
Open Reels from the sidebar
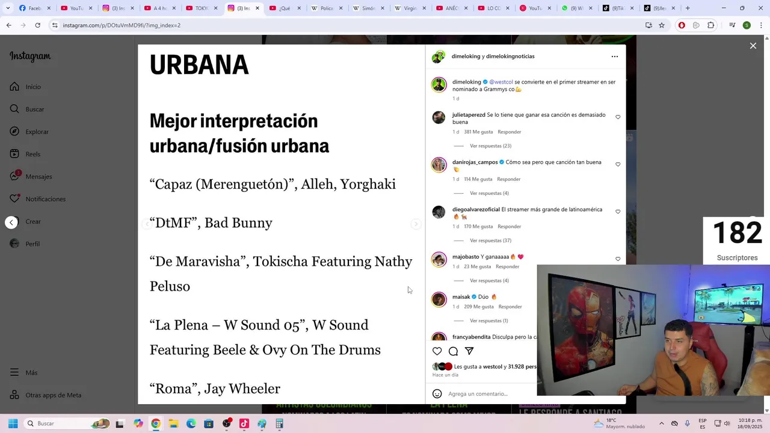coord(25,154)
